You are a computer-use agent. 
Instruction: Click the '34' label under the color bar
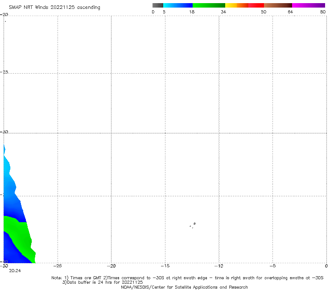tap(223, 12)
